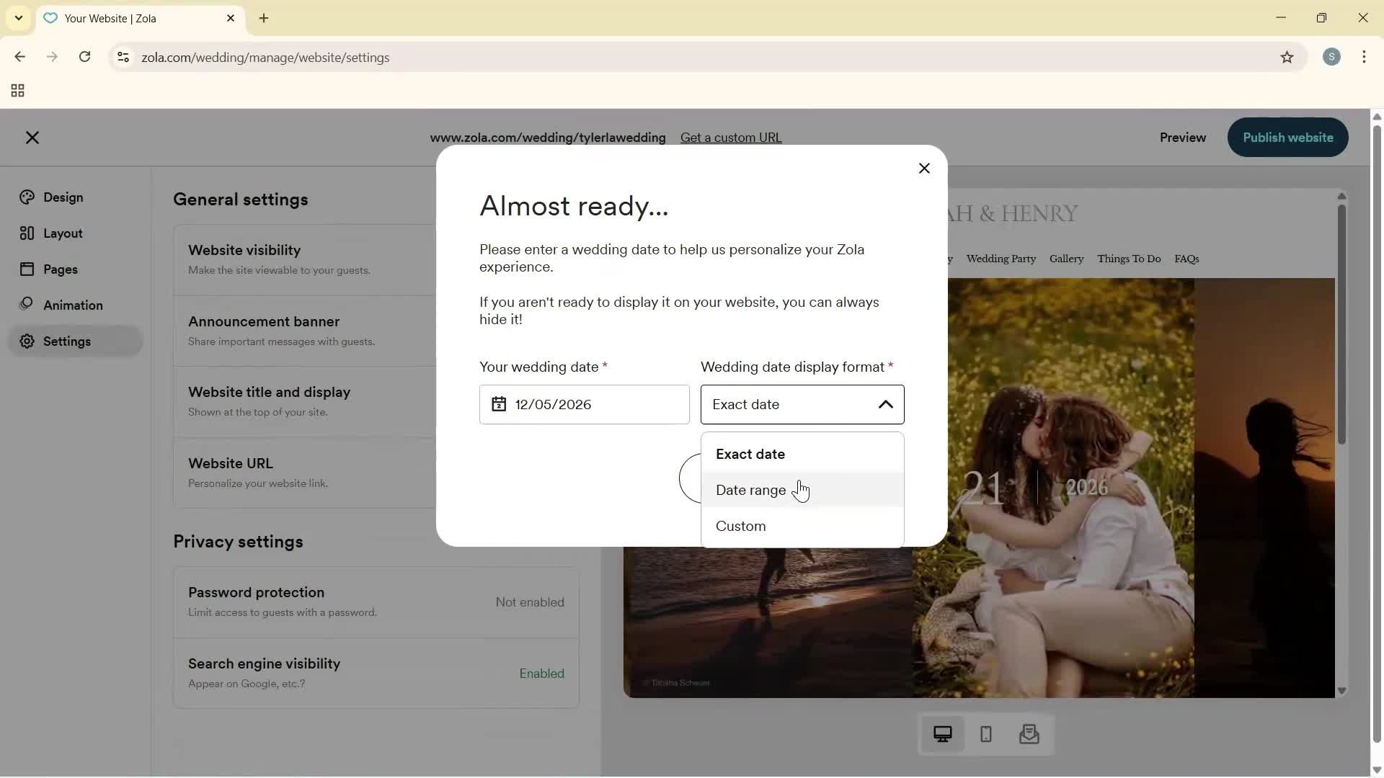The image size is (1384, 778).
Task: Click the calendar icon in wedding date field
Action: pyautogui.click(x=498, y=404)
